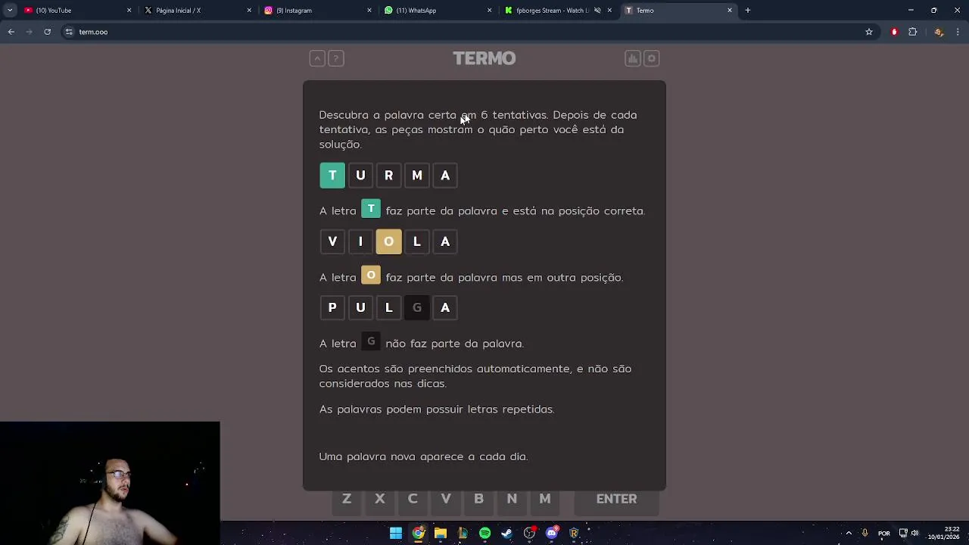969x545 pixels.
Task: Click text 'Uma palavra nova aparece a cada dia.'
Action: [423, 456]
